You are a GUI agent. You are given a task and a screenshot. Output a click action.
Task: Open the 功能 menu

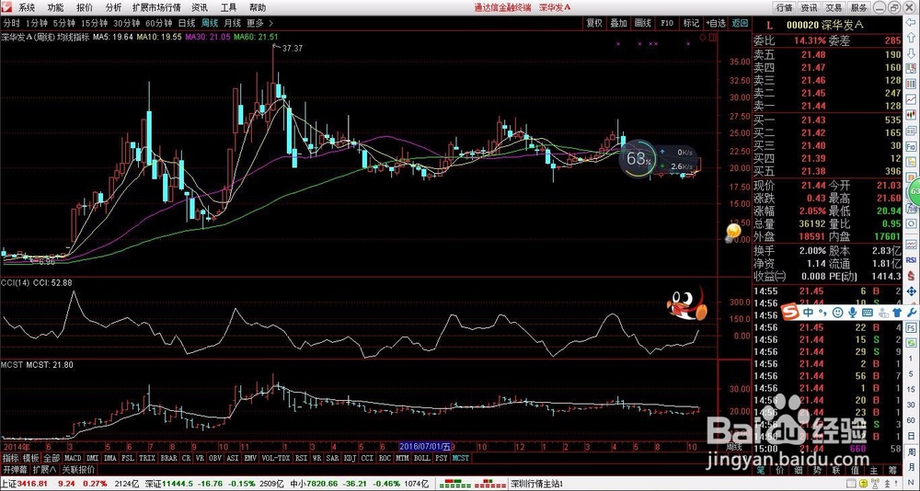56,7
